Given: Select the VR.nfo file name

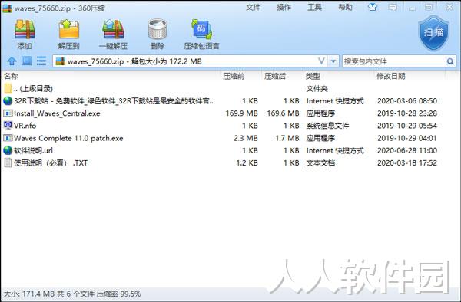Looking at the screenshot, I should coord(25,126).
